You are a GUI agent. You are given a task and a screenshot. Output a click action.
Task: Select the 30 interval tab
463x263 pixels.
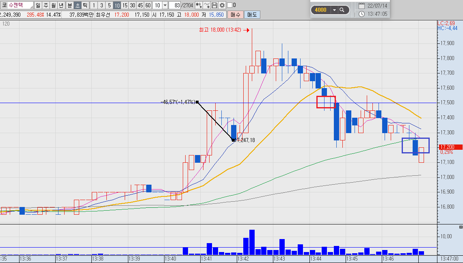[132, 5]
